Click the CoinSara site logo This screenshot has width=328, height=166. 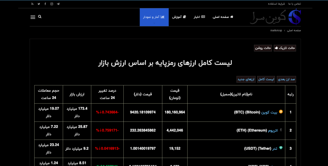point(275,17)
